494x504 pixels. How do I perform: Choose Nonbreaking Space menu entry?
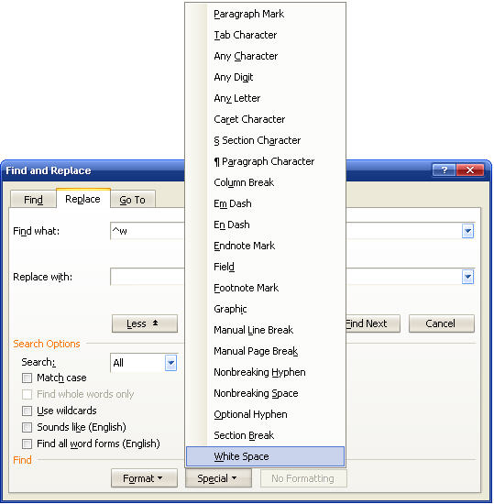click(265, 393)
